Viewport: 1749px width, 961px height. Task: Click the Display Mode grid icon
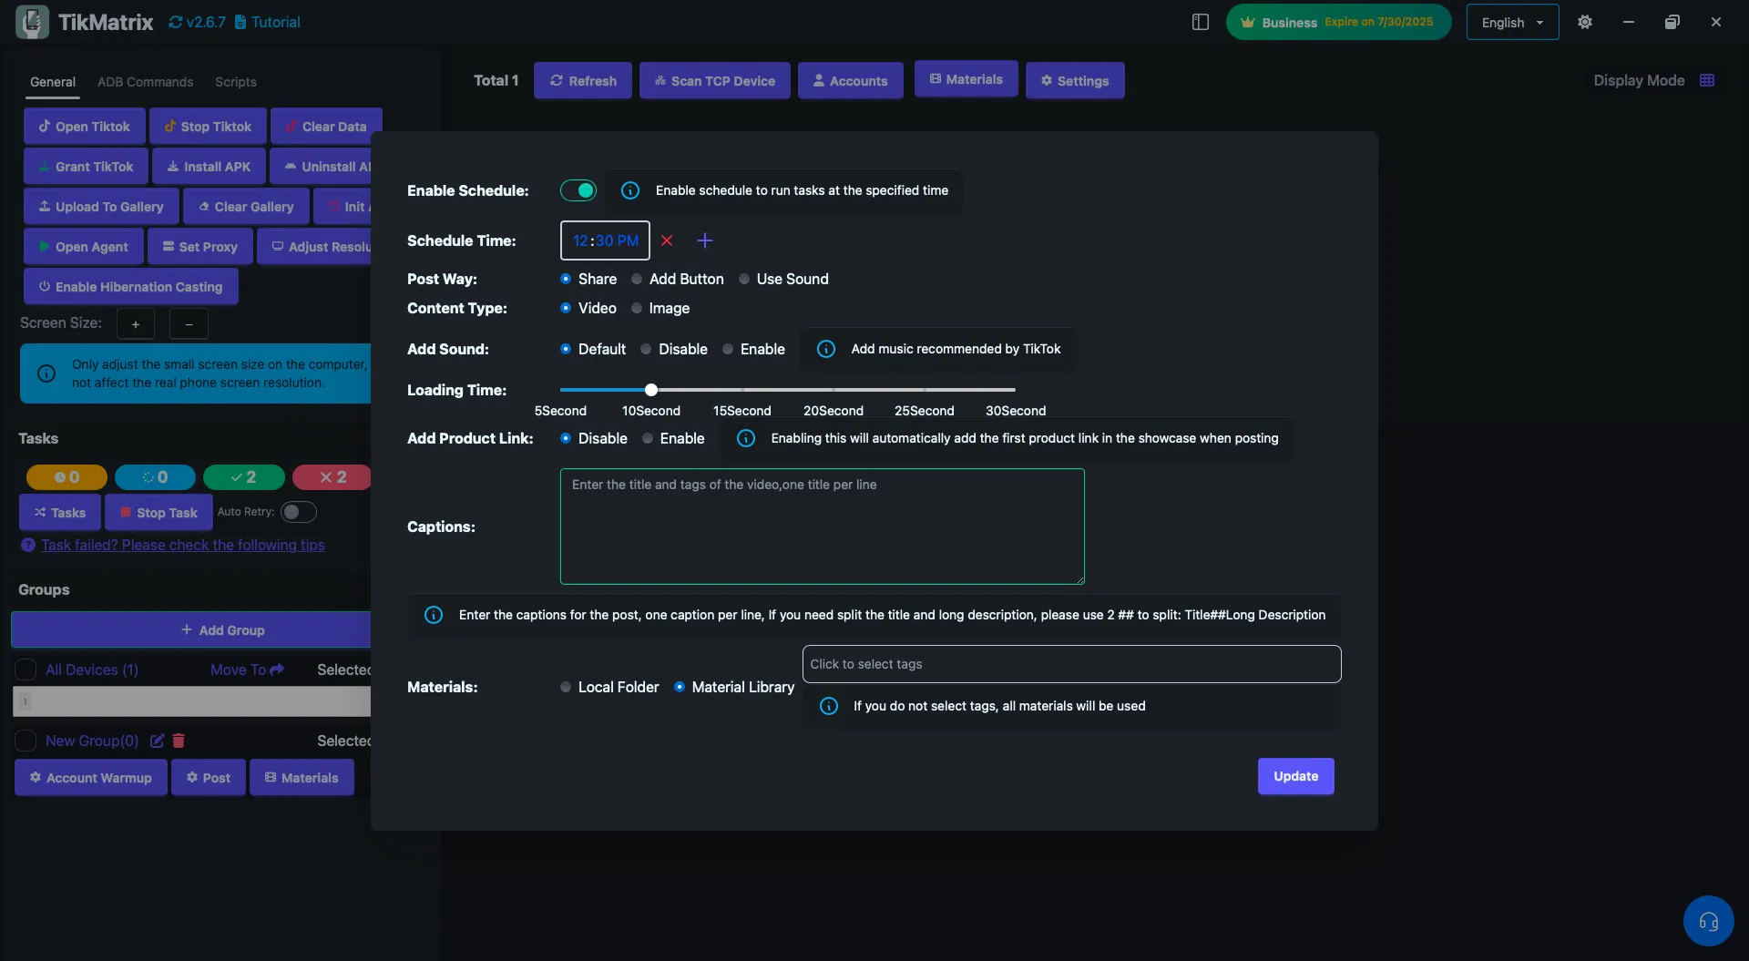point(1707,80)
